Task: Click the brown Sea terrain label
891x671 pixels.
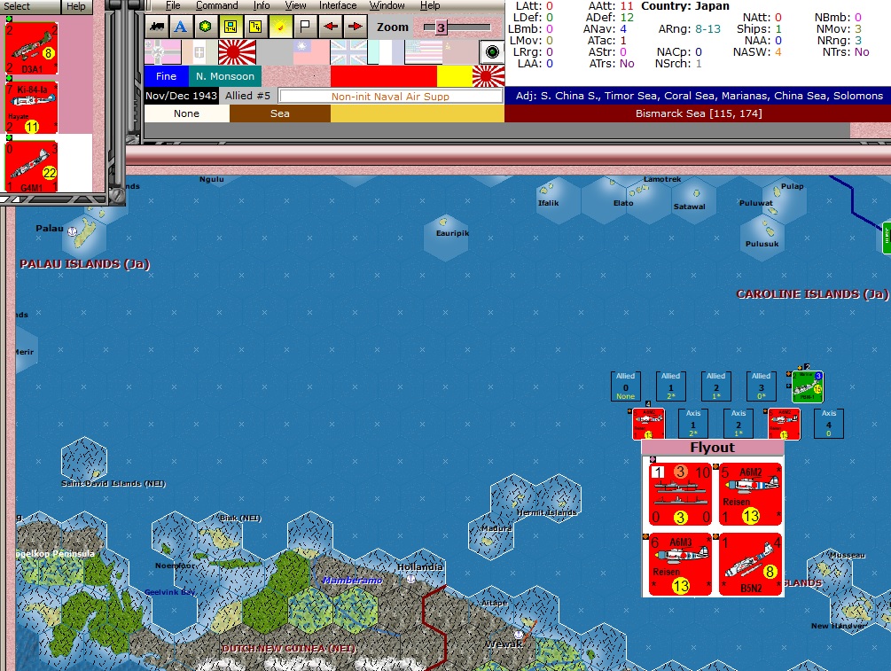Action: [279, 113]
